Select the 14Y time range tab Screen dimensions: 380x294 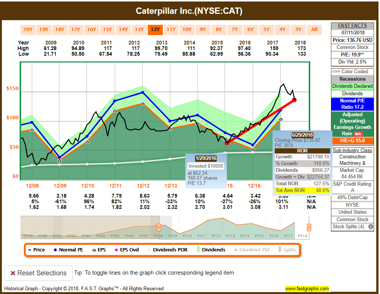(123, 30)
